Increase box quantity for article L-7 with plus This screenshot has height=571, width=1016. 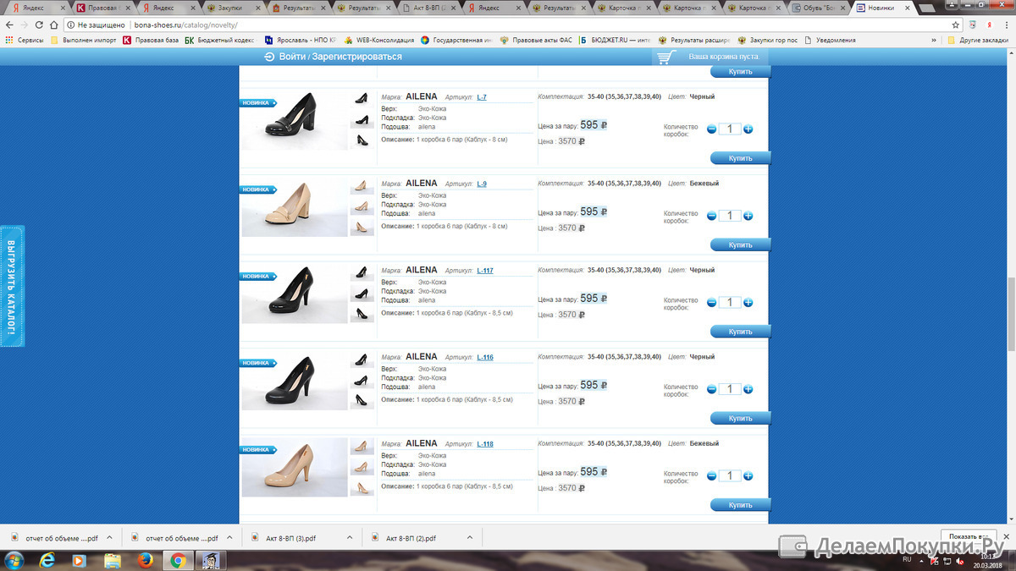point(748,129)
